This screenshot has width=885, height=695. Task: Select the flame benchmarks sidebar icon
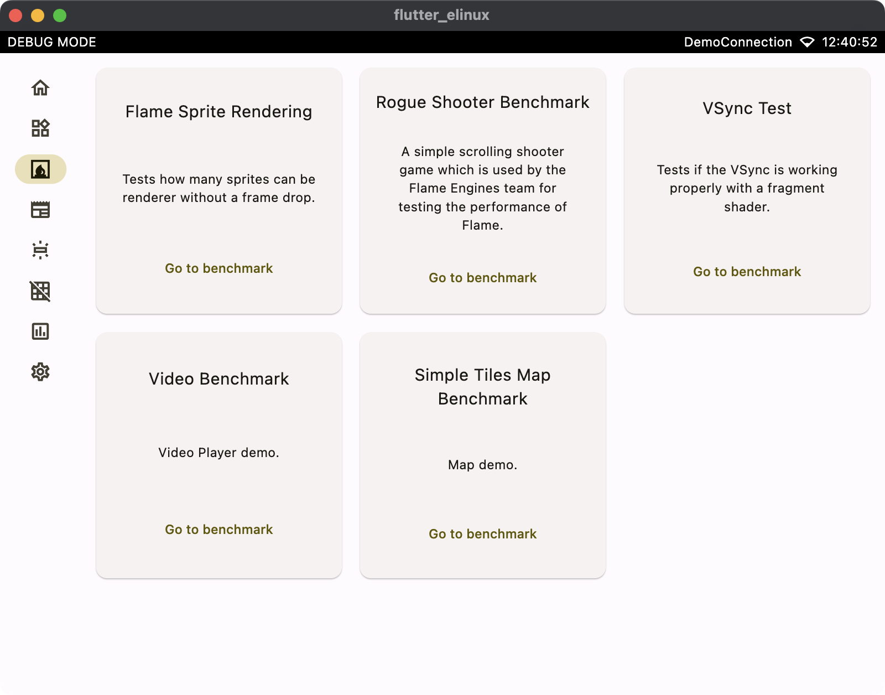[x=40, y=169]
